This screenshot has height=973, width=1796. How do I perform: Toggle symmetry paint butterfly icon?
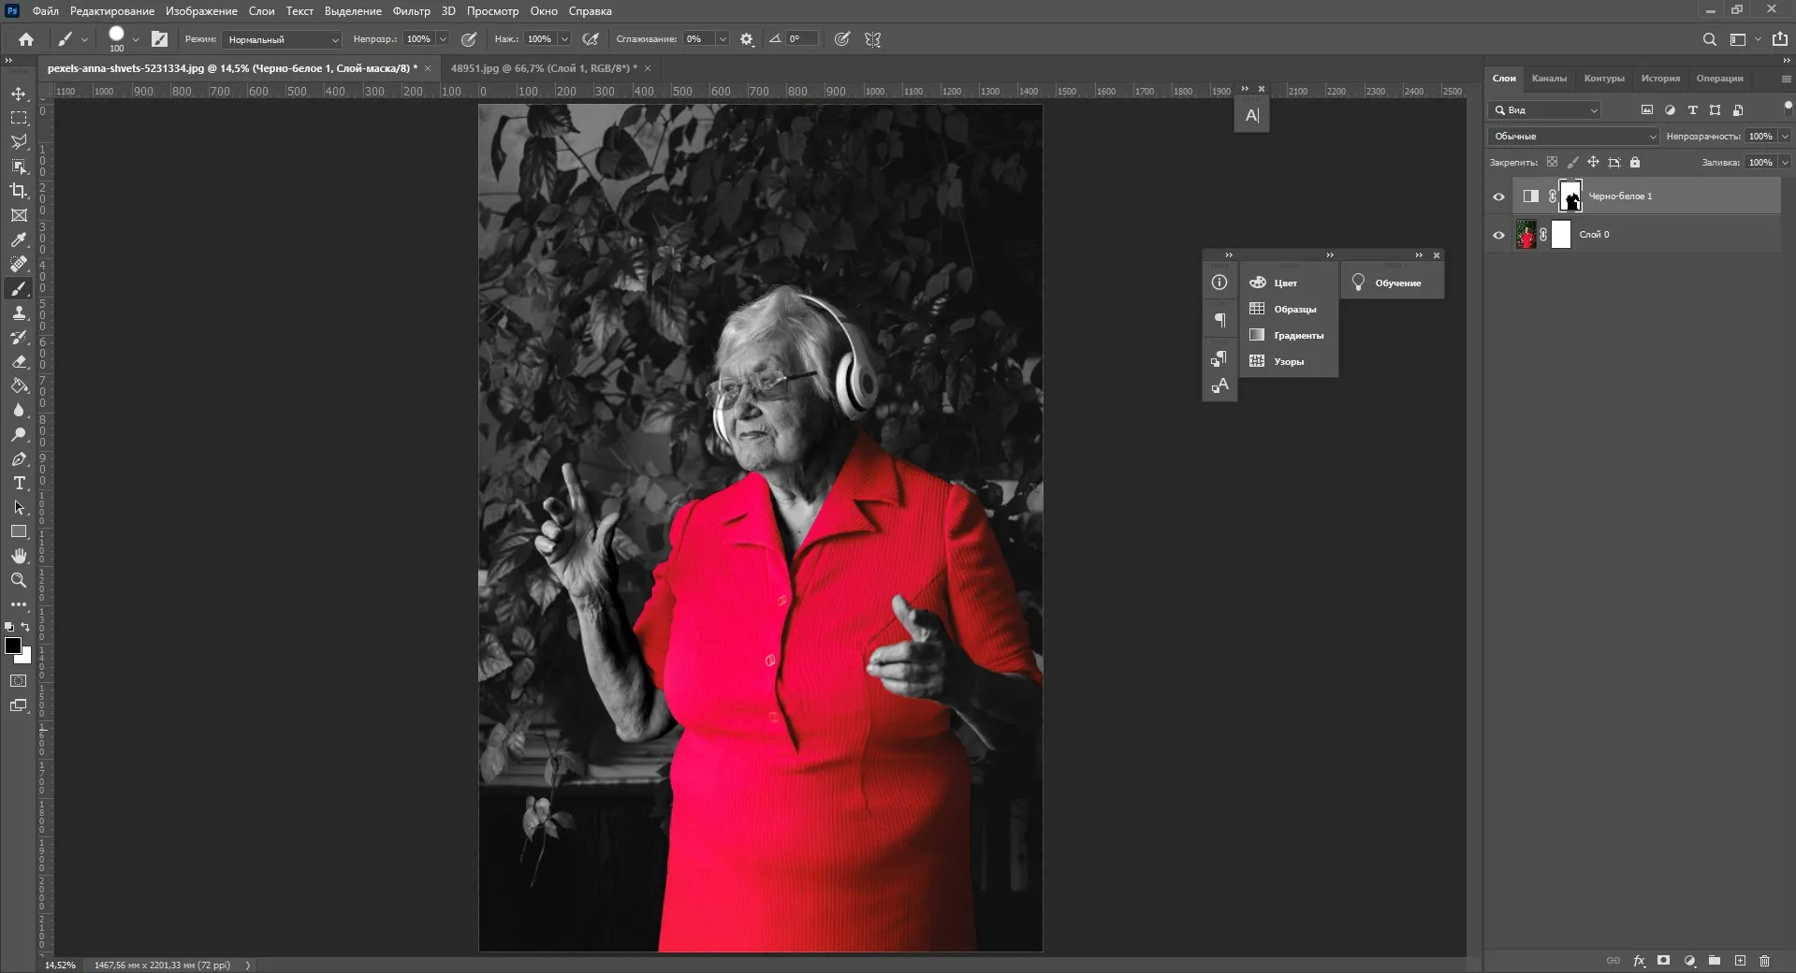click(872, 39)
